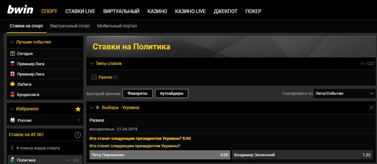This screenshot has height=164, width=377.
Task: Click the clock icon in the Ставок panel
Action: 78,135
